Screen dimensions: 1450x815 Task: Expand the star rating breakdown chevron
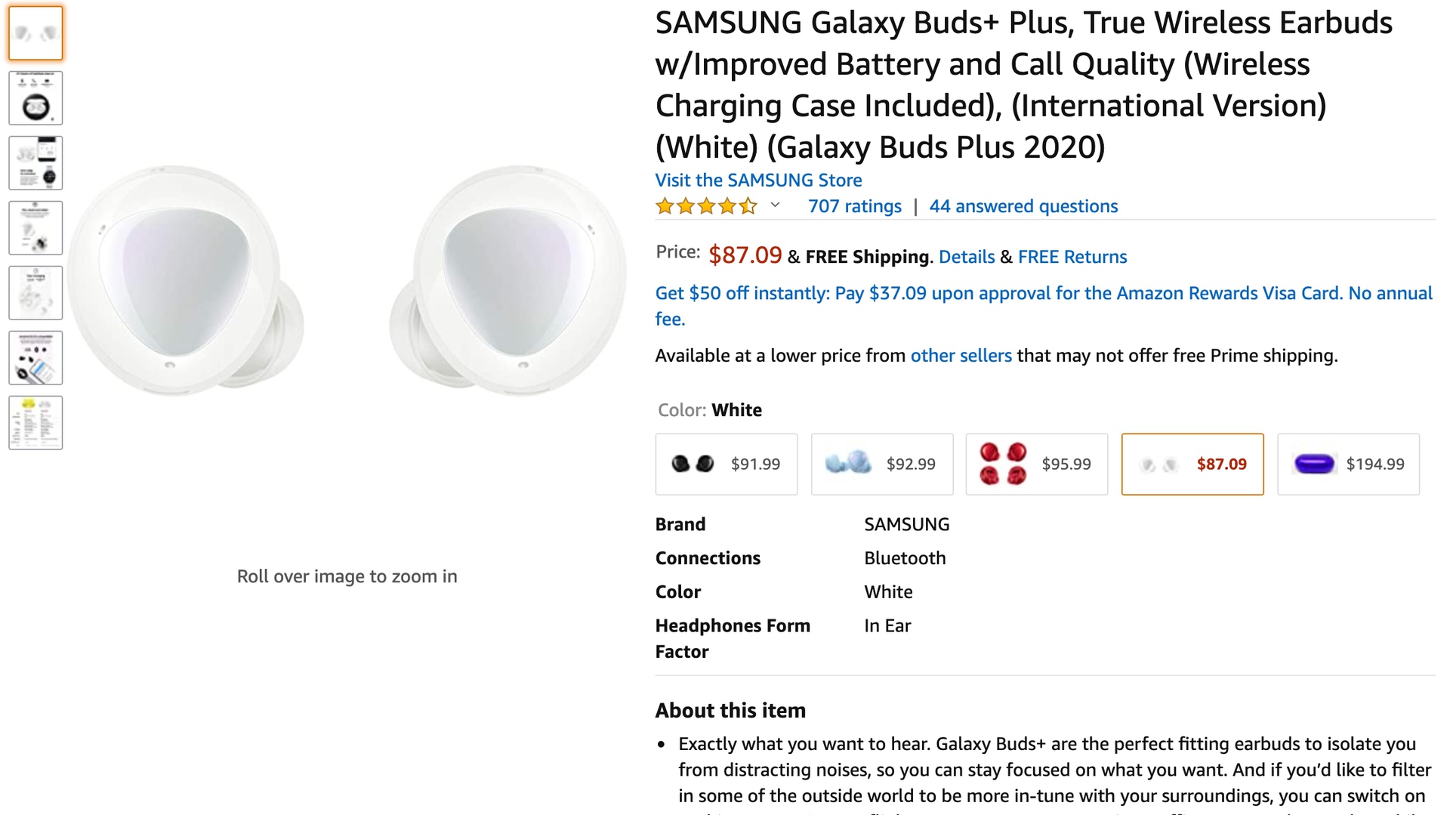[x=775, y=205]
